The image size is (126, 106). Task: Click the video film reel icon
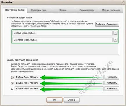click(x=12, y=77)
